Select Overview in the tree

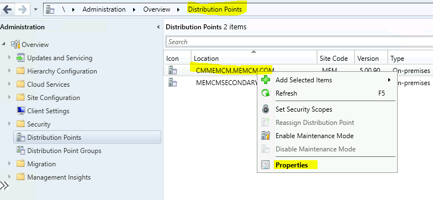click(35, 44)
